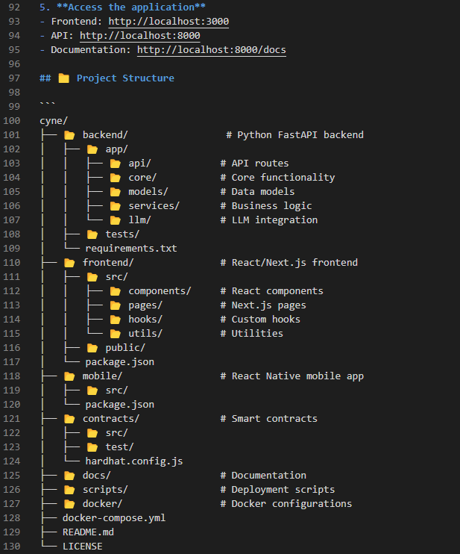
Task: Click the folder emoji in Project Structure heading
Action: [x=64, y=78]
